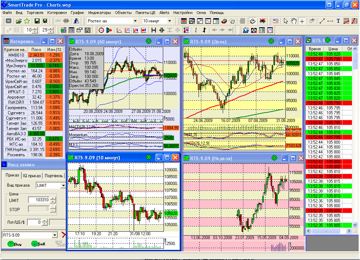This screenshot has height=260, width=360.
Task: Select the text T annotation tool
Action: click(338, 21)
